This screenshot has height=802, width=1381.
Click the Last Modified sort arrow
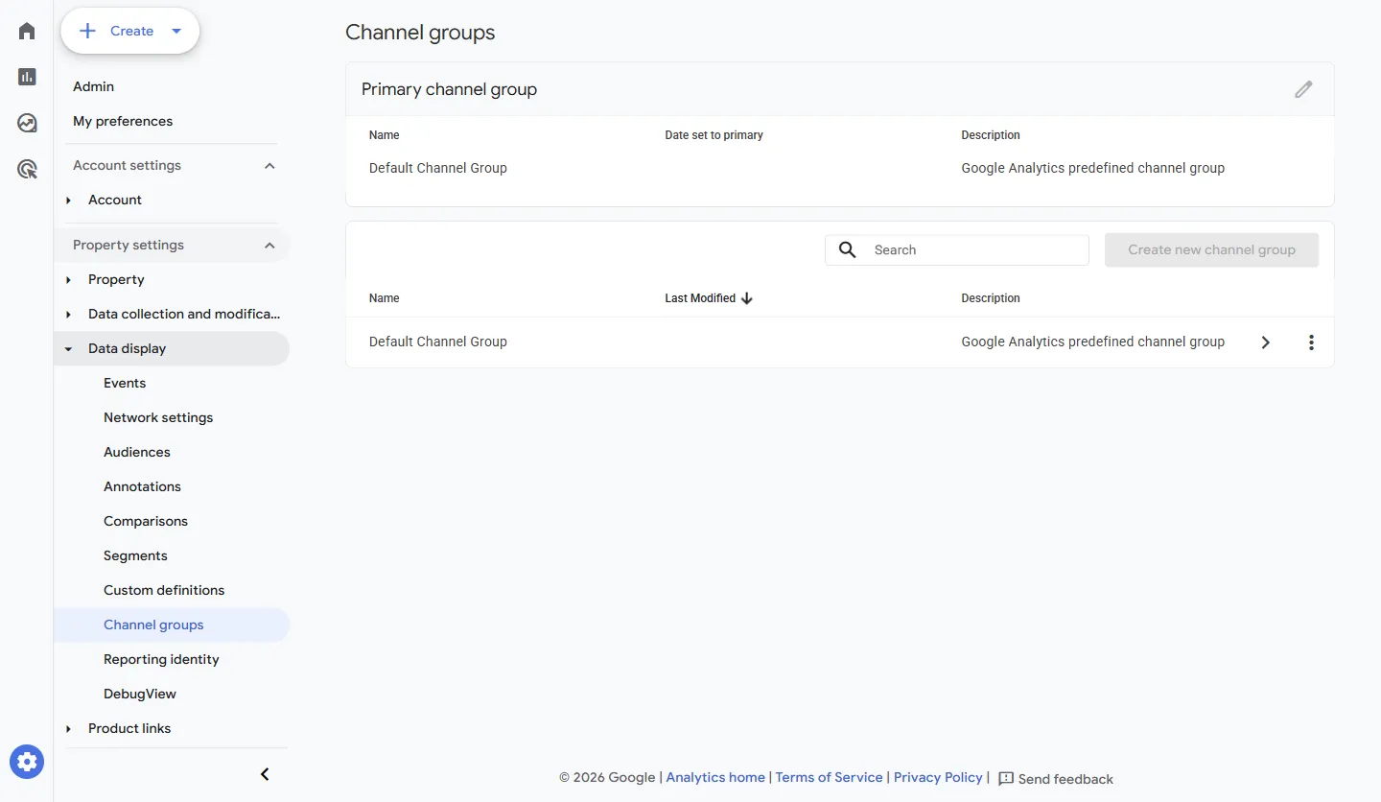(x=747, y=298)
